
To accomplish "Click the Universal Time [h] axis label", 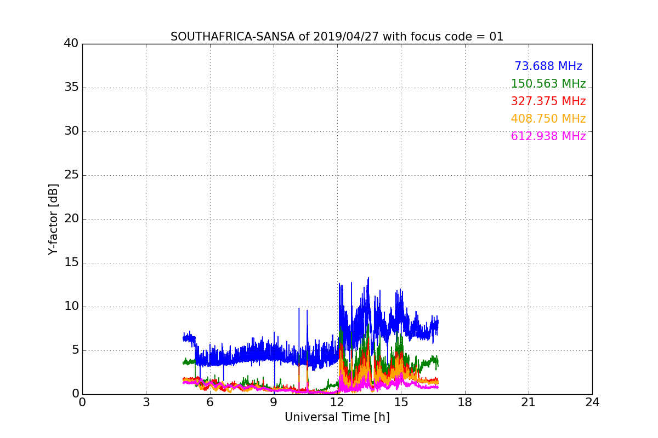I will coord(337,417).
